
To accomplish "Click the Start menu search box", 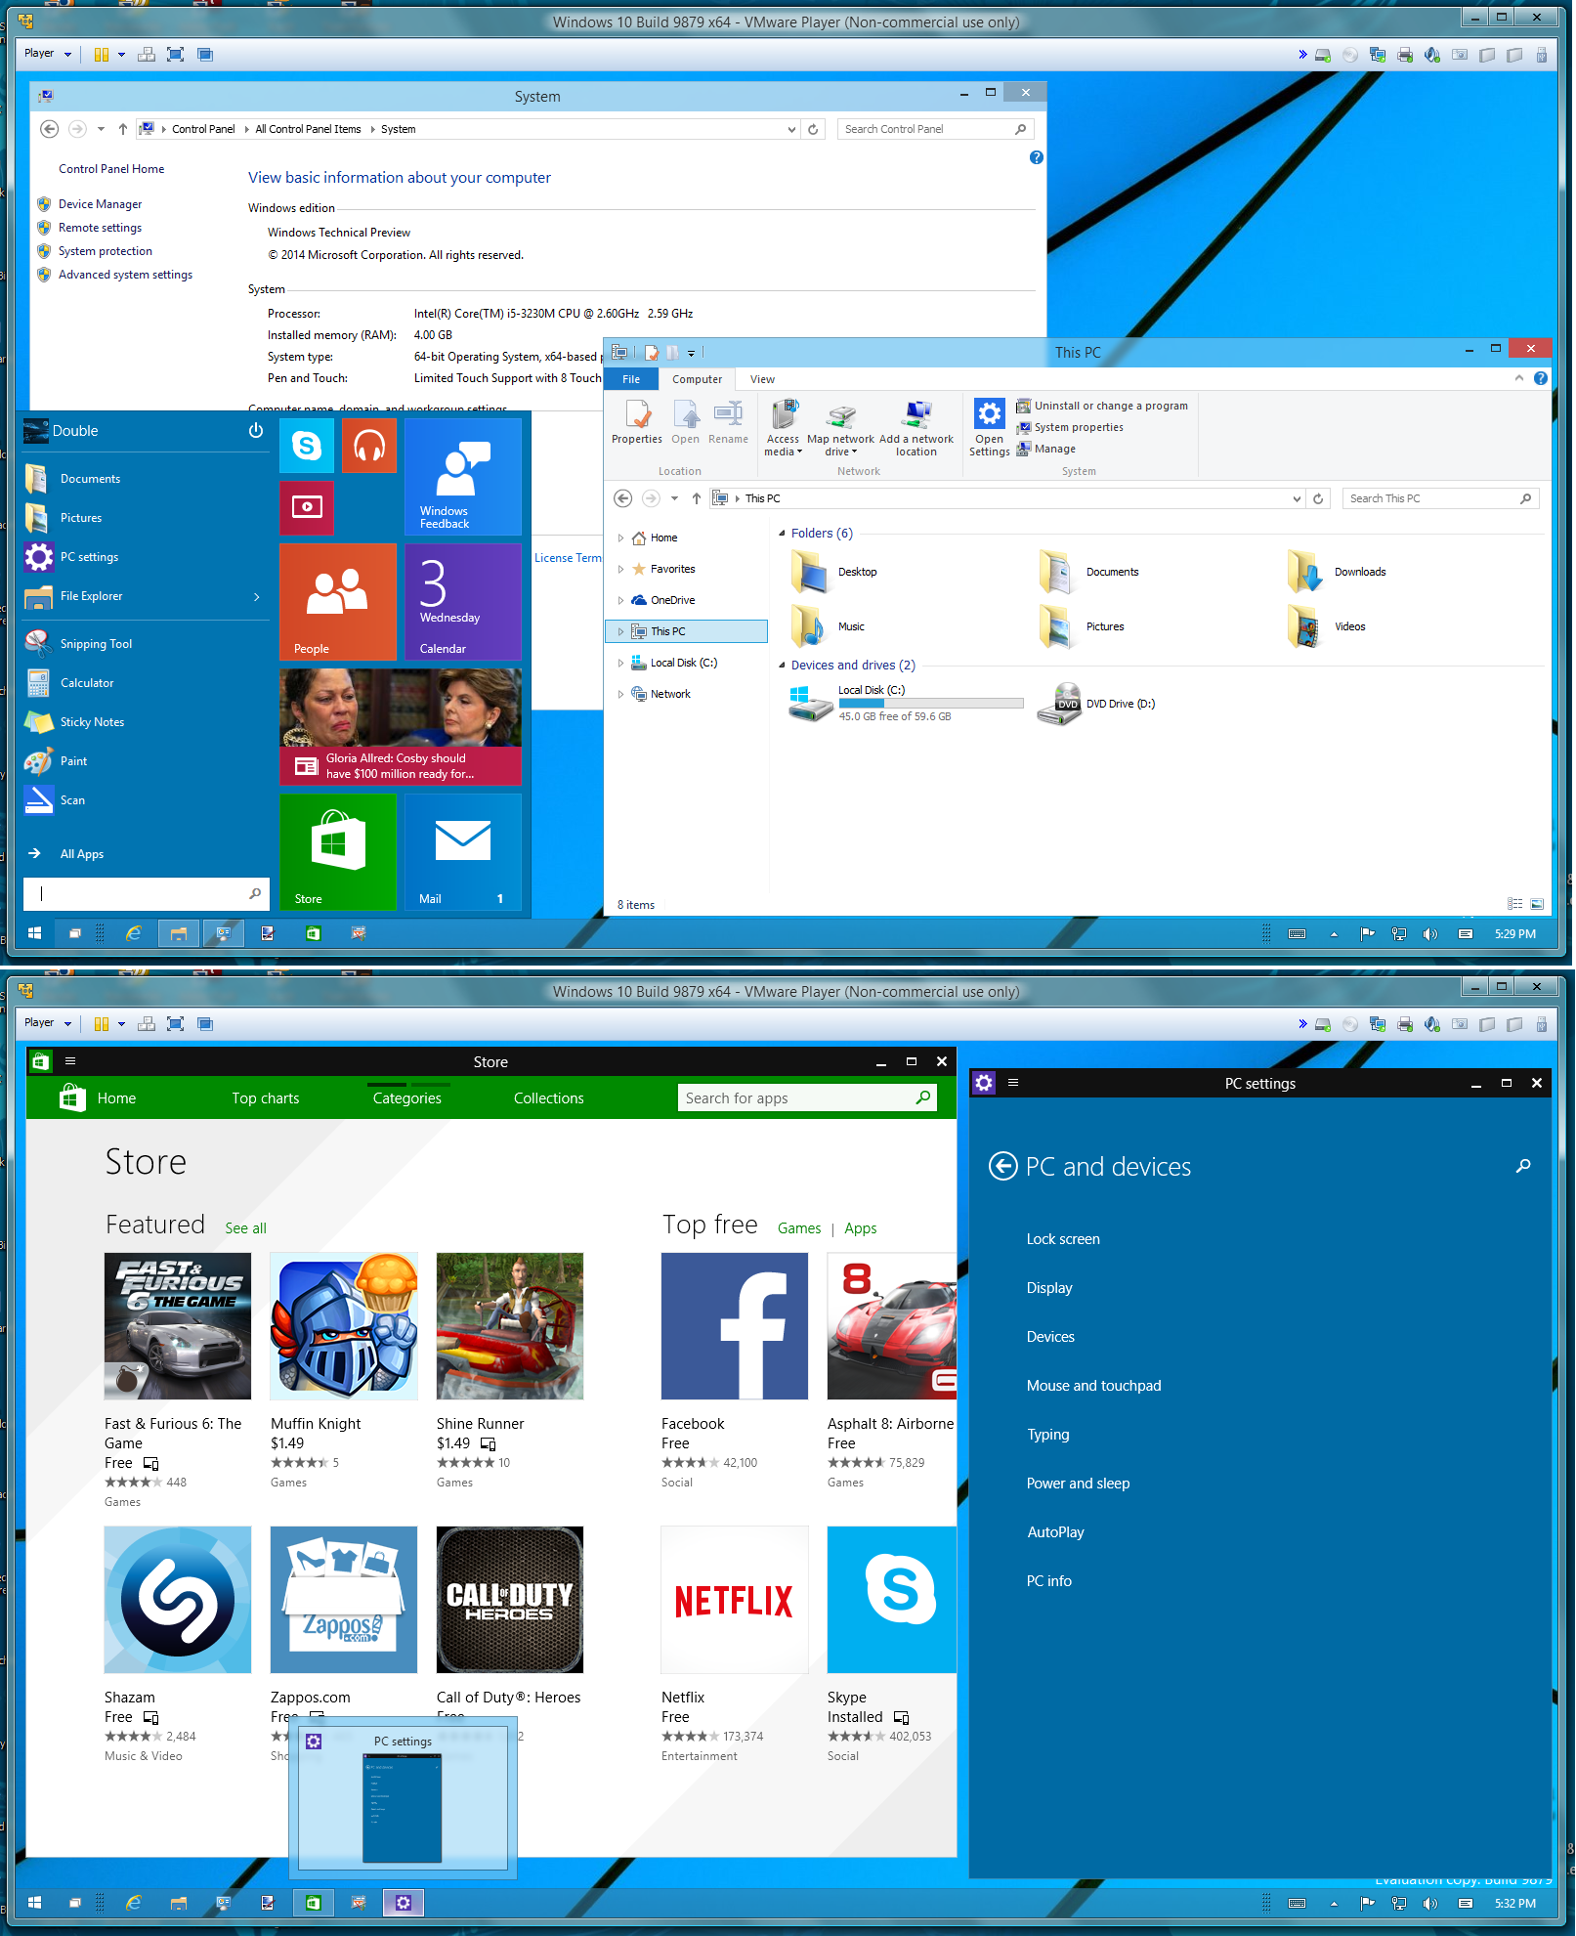I will [x=145, y=893].
